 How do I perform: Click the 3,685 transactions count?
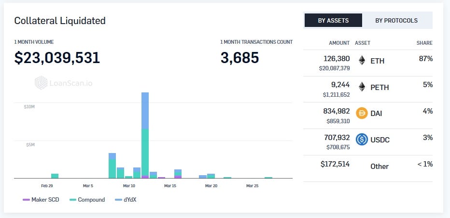239,58
